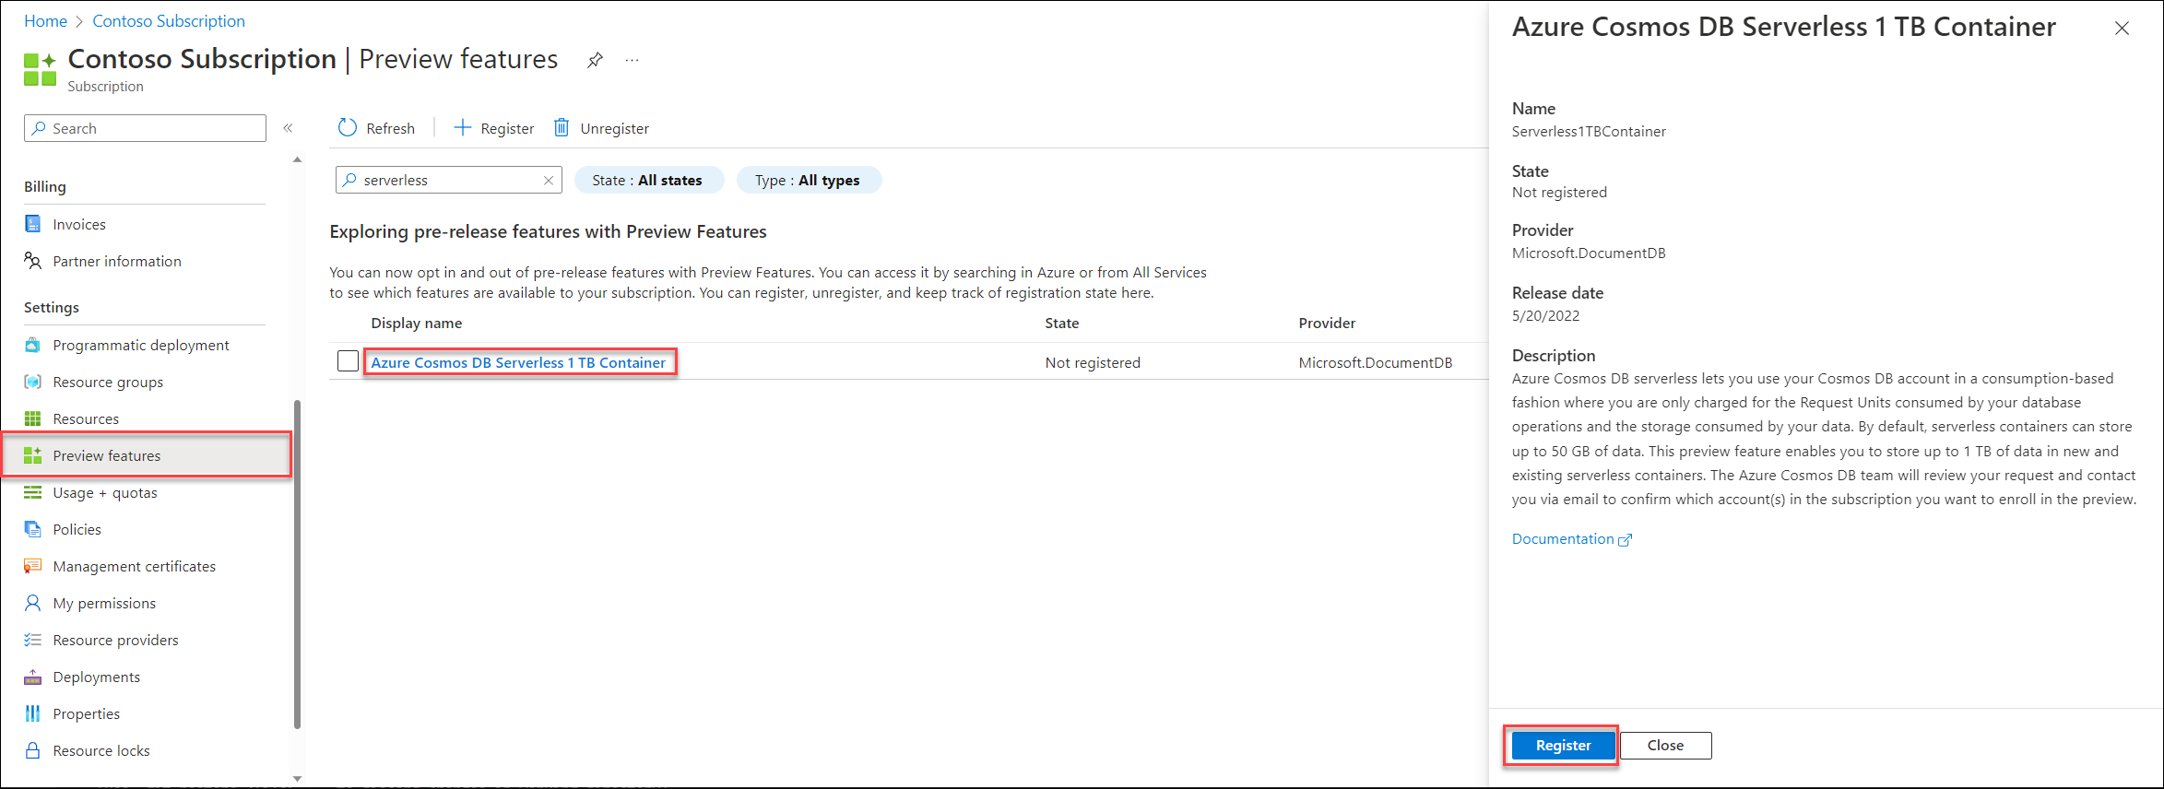Open Azure Cosmos DB Serverless 1 TB Container link

[518, 362]
